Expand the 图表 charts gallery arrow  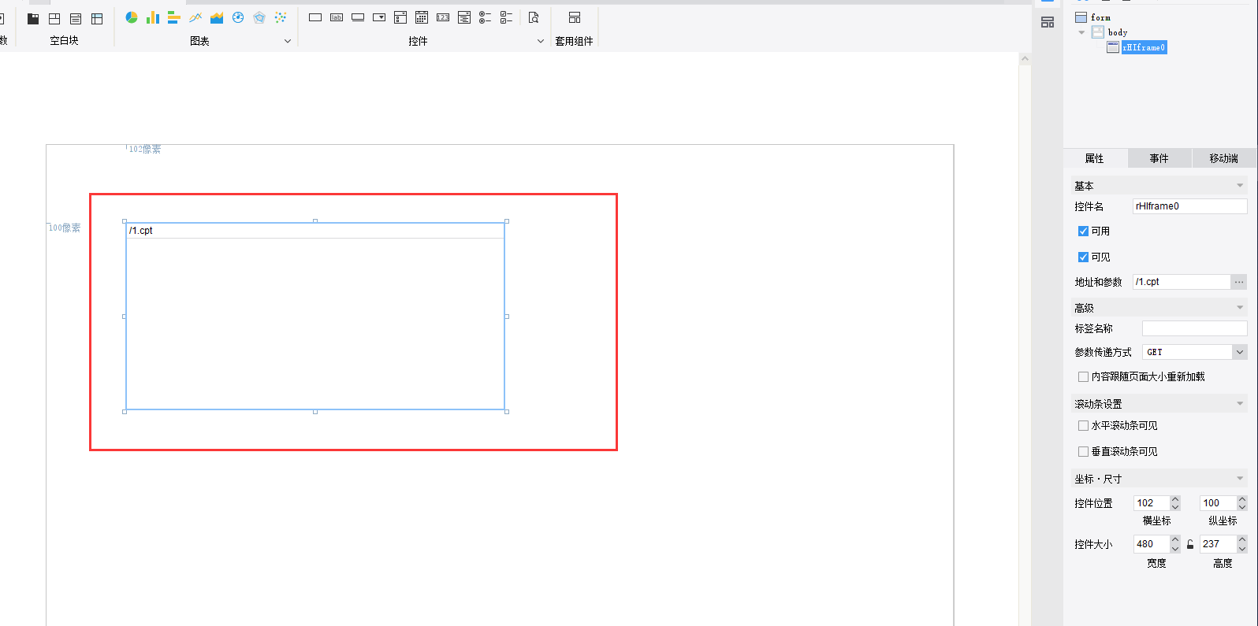[288, 41]
